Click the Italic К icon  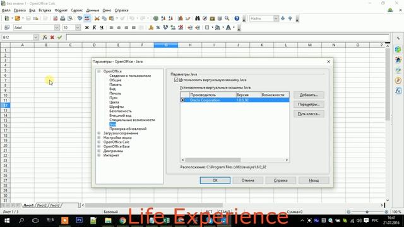click(x=94, y=28)
